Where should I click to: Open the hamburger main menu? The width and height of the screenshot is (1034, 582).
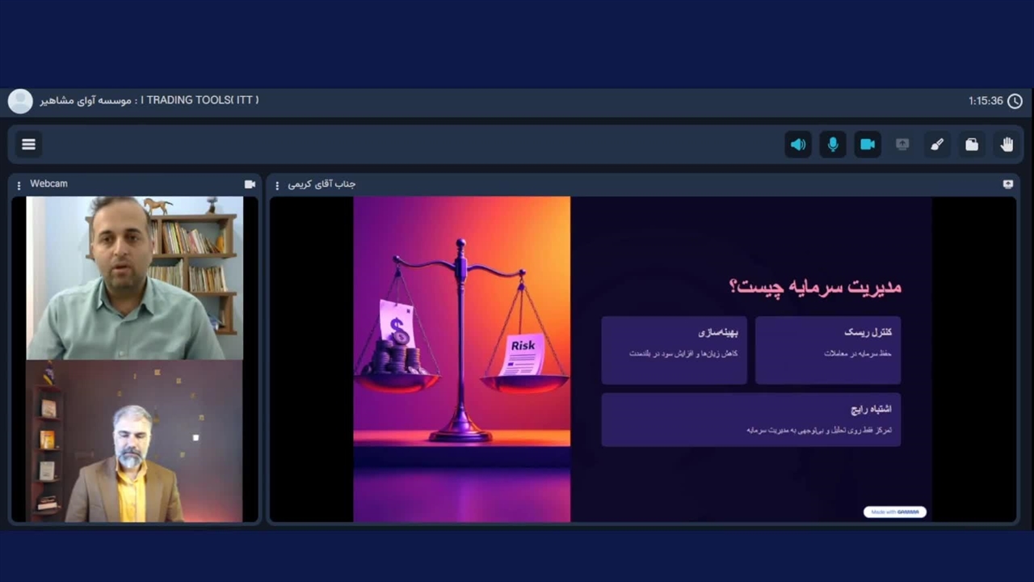pyautogui.click(x=29, y=145)
